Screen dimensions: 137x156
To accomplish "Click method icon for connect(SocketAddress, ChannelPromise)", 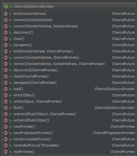I will point(6,58).
